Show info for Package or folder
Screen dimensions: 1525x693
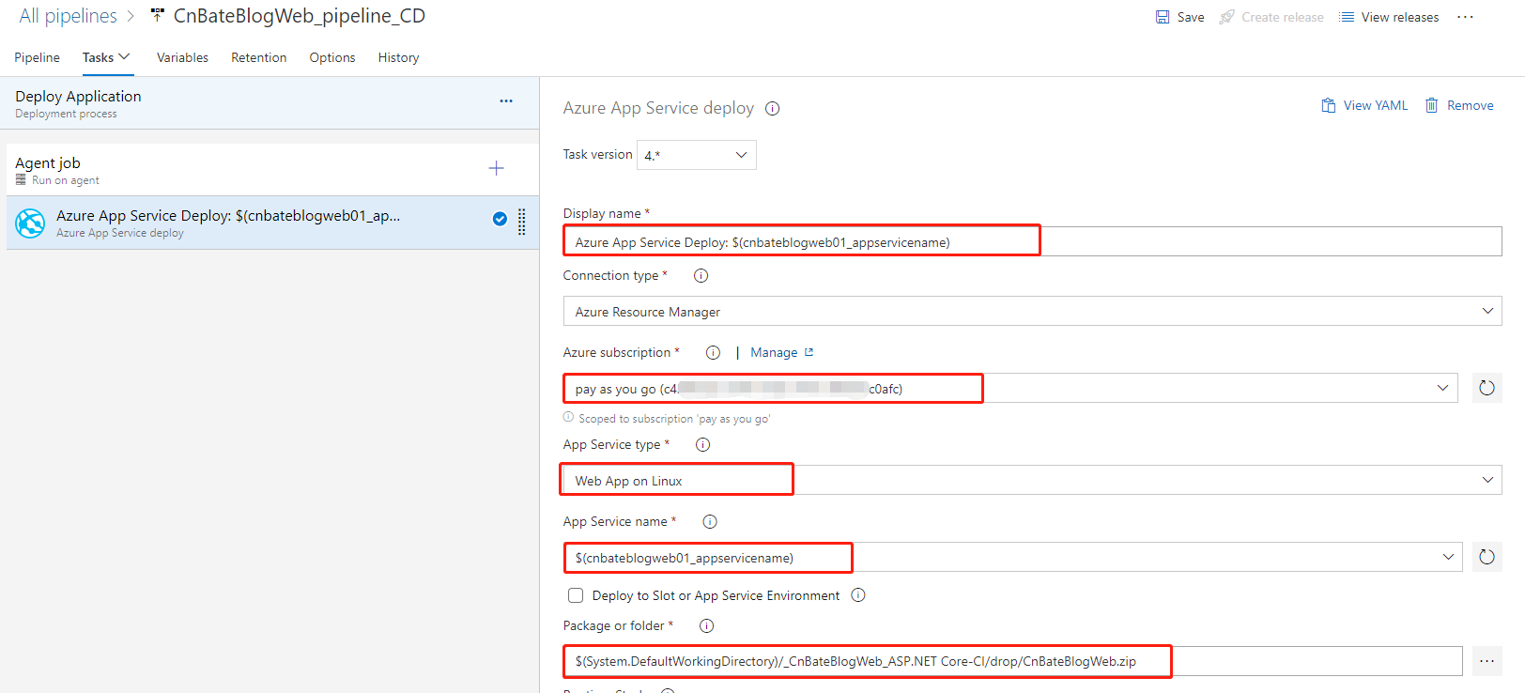tap(706, 625)
